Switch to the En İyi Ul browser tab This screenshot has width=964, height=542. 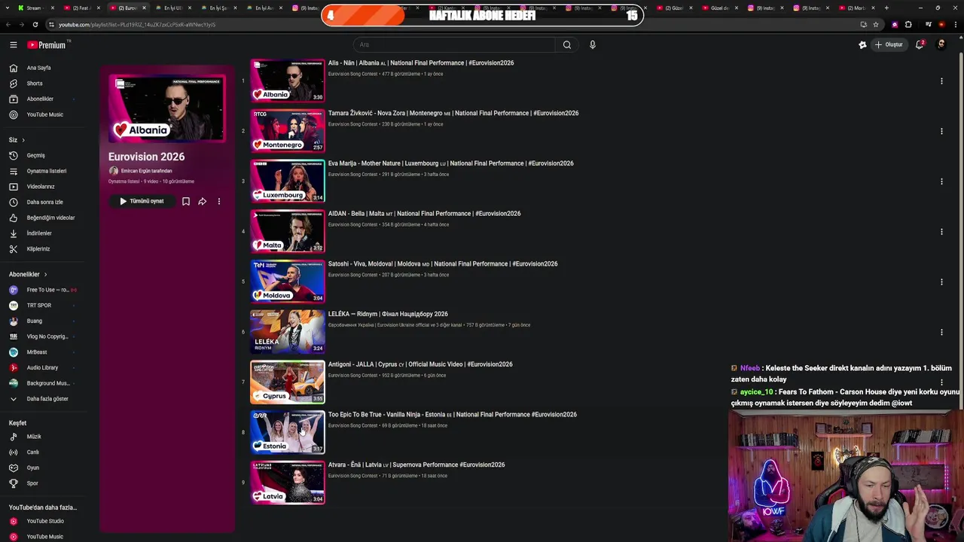point(172,8)
